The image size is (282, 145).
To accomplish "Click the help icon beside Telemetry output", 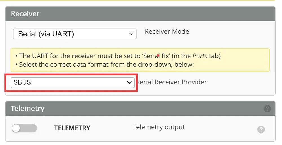I will click(261, 129).
